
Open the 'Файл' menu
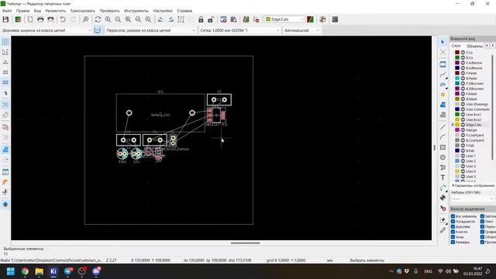7,11
